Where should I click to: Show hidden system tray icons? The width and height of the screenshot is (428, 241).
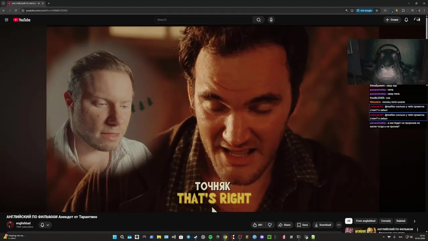pos(384,237)
